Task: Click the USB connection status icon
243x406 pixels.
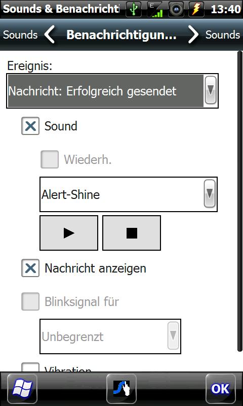Action: click(134, 9)
